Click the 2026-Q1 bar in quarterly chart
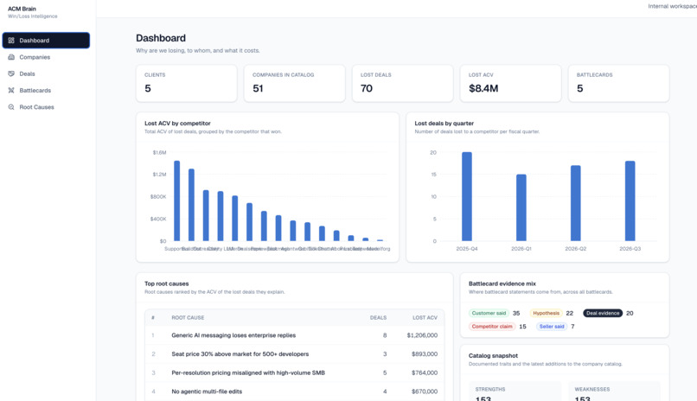Screen dimensions: 697x401 tap(521, 207)
